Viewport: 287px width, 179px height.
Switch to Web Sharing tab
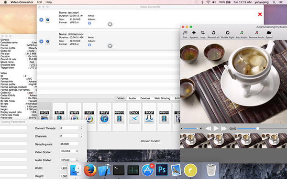162,98
